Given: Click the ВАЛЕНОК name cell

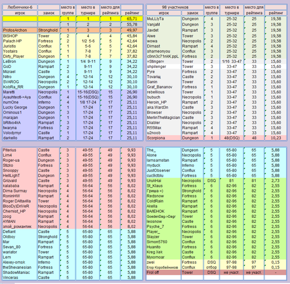Looking at the screenshot, I should click(x=164, y=211).
